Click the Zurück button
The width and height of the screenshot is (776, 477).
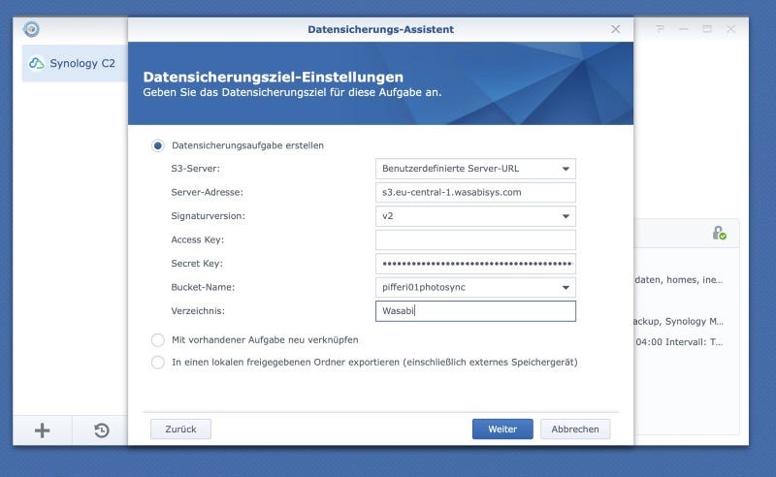tap(180, 429)
